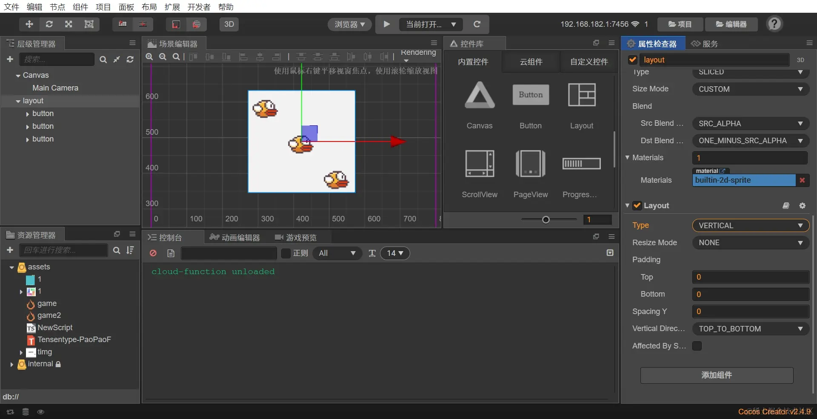Switch to the 云组件 tab

coord(531,62)
